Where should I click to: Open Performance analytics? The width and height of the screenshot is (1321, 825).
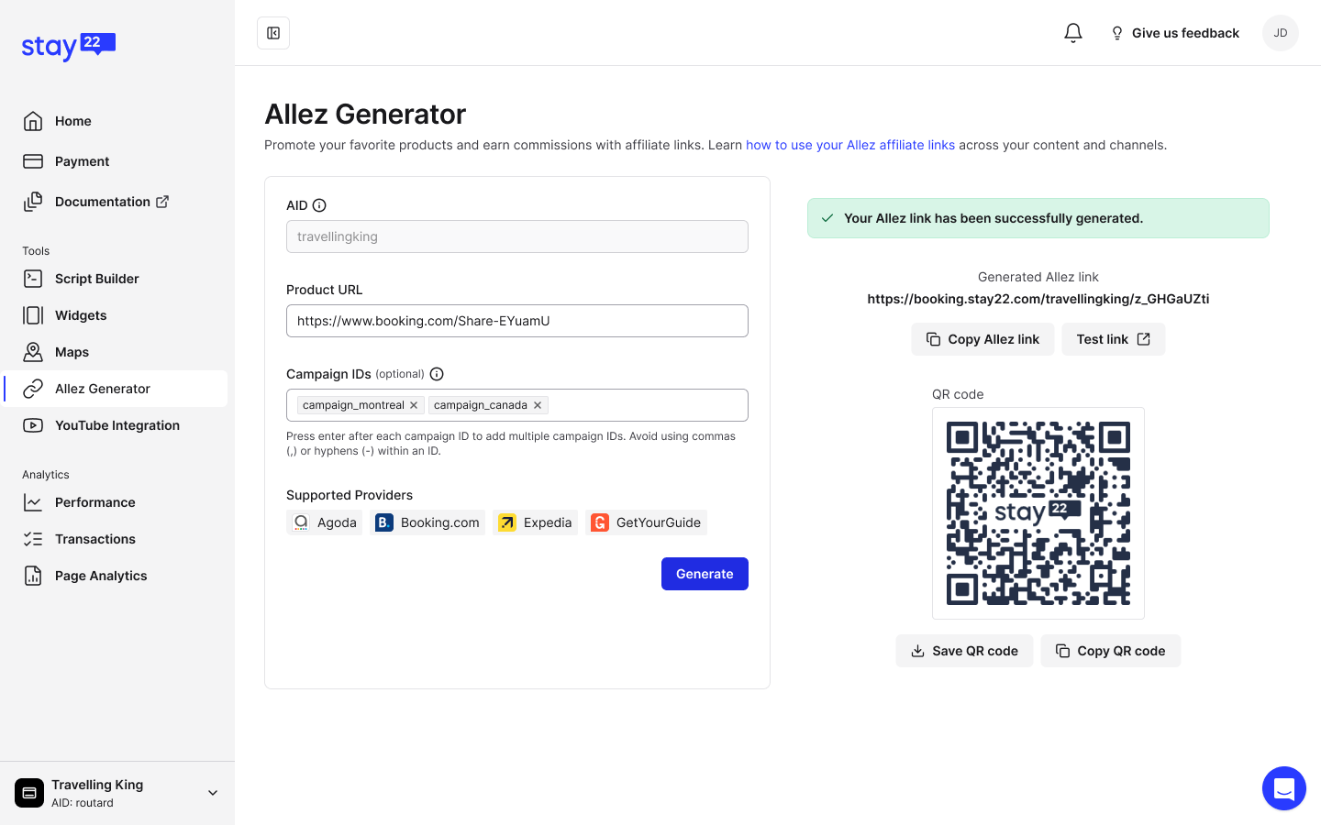coord(94,502)
